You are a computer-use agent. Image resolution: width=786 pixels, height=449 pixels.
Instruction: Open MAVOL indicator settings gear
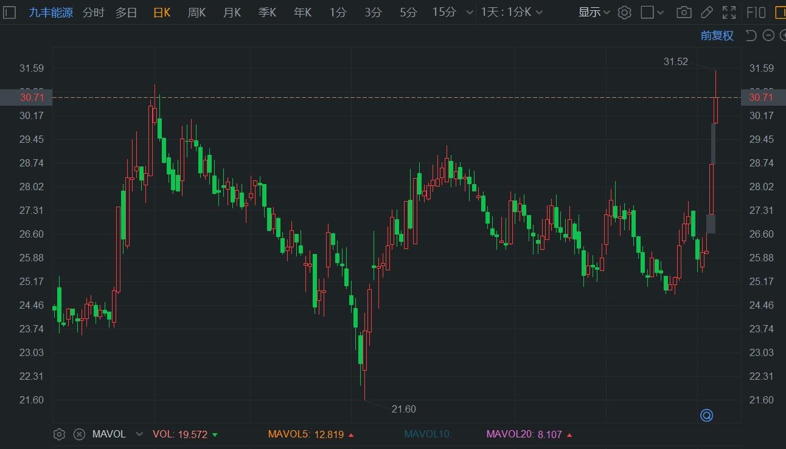(59, 434)
